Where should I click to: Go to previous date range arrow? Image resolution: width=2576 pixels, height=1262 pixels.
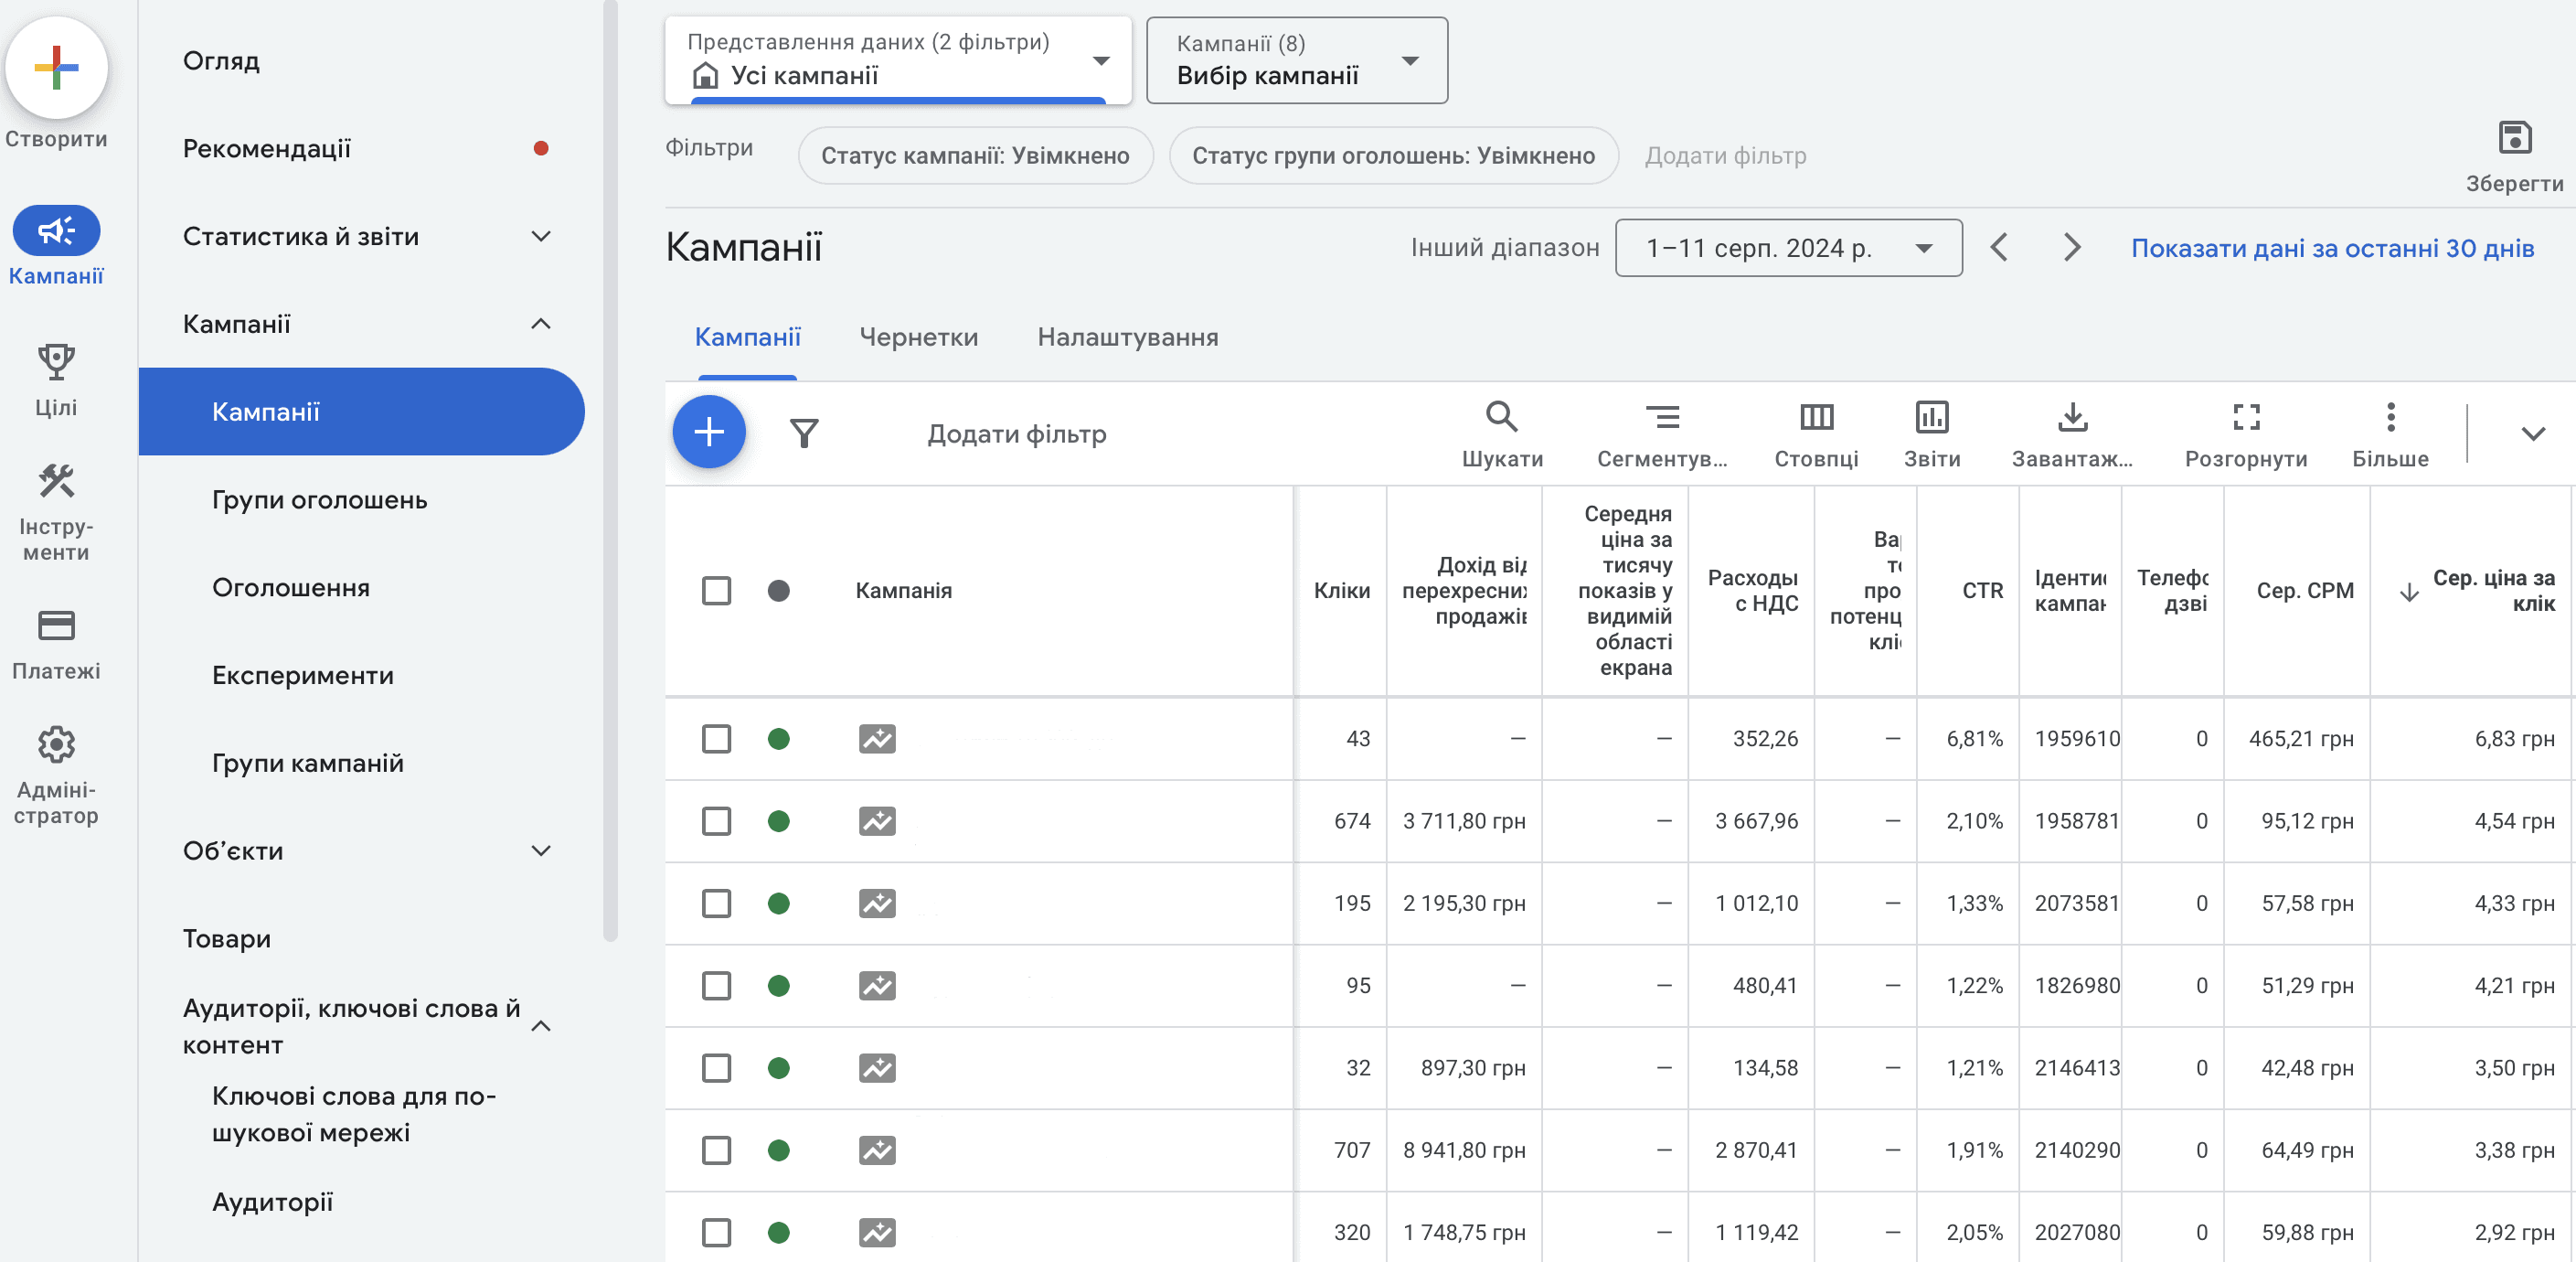[x=1999, y=247]
